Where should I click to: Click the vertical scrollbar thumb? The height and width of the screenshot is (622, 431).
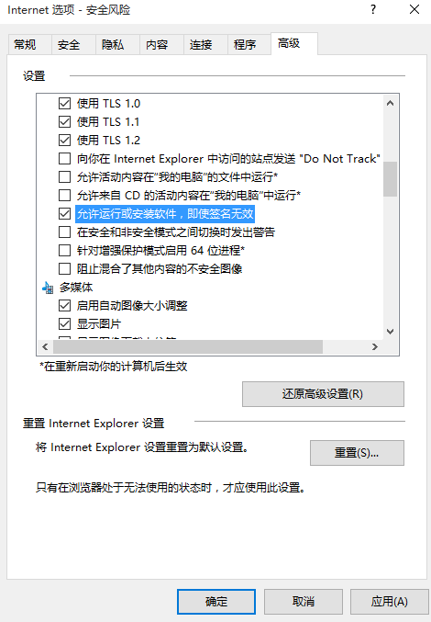(x=391, y=179)
